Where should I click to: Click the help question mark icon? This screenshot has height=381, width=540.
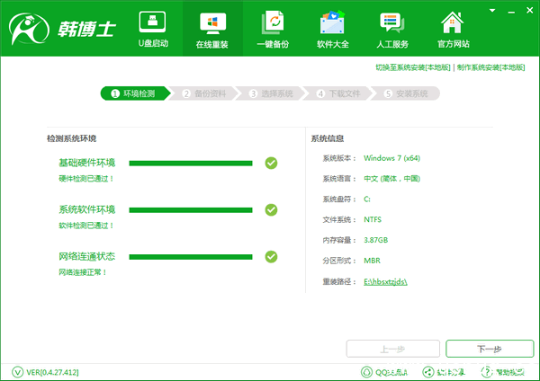pyautogui.click(x=487, y=372)
